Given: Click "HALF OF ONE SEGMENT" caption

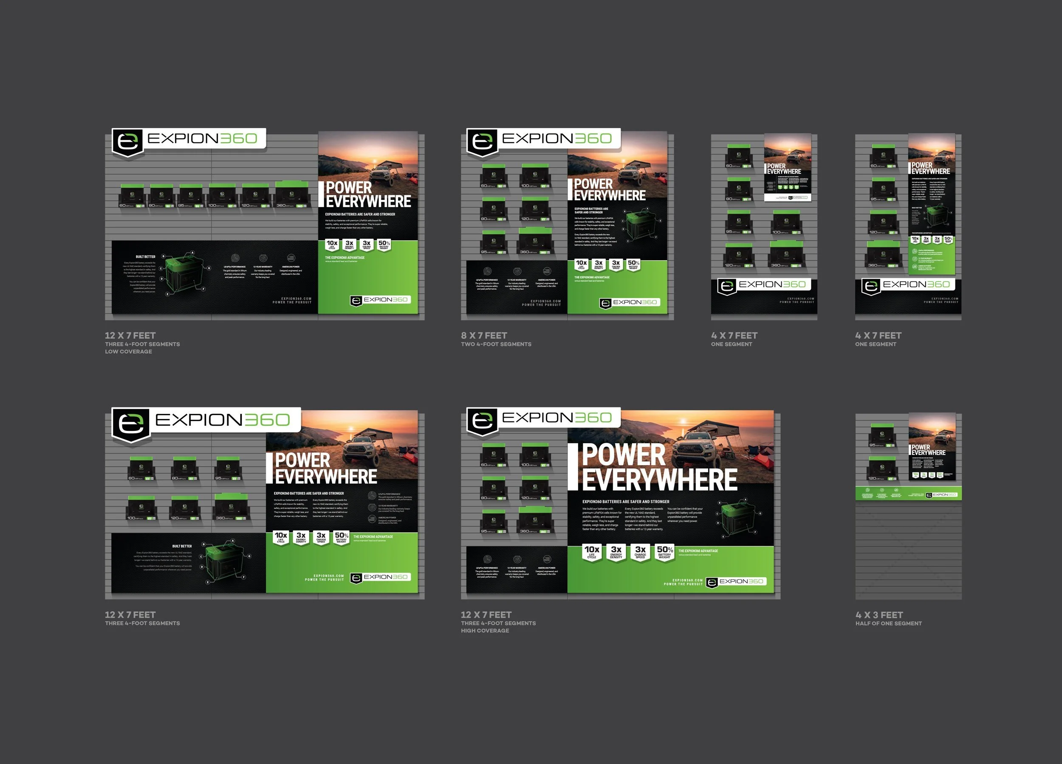Looking at the screenshot, I should 888,623.
